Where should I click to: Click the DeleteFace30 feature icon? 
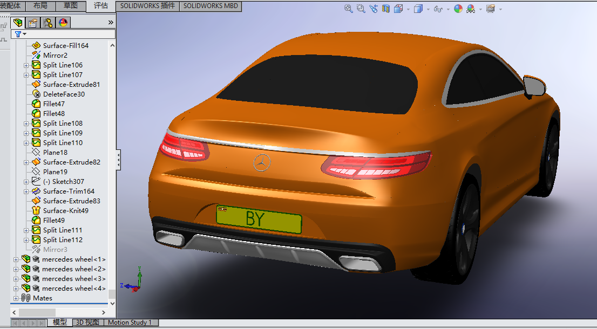[x=36, y=94]
